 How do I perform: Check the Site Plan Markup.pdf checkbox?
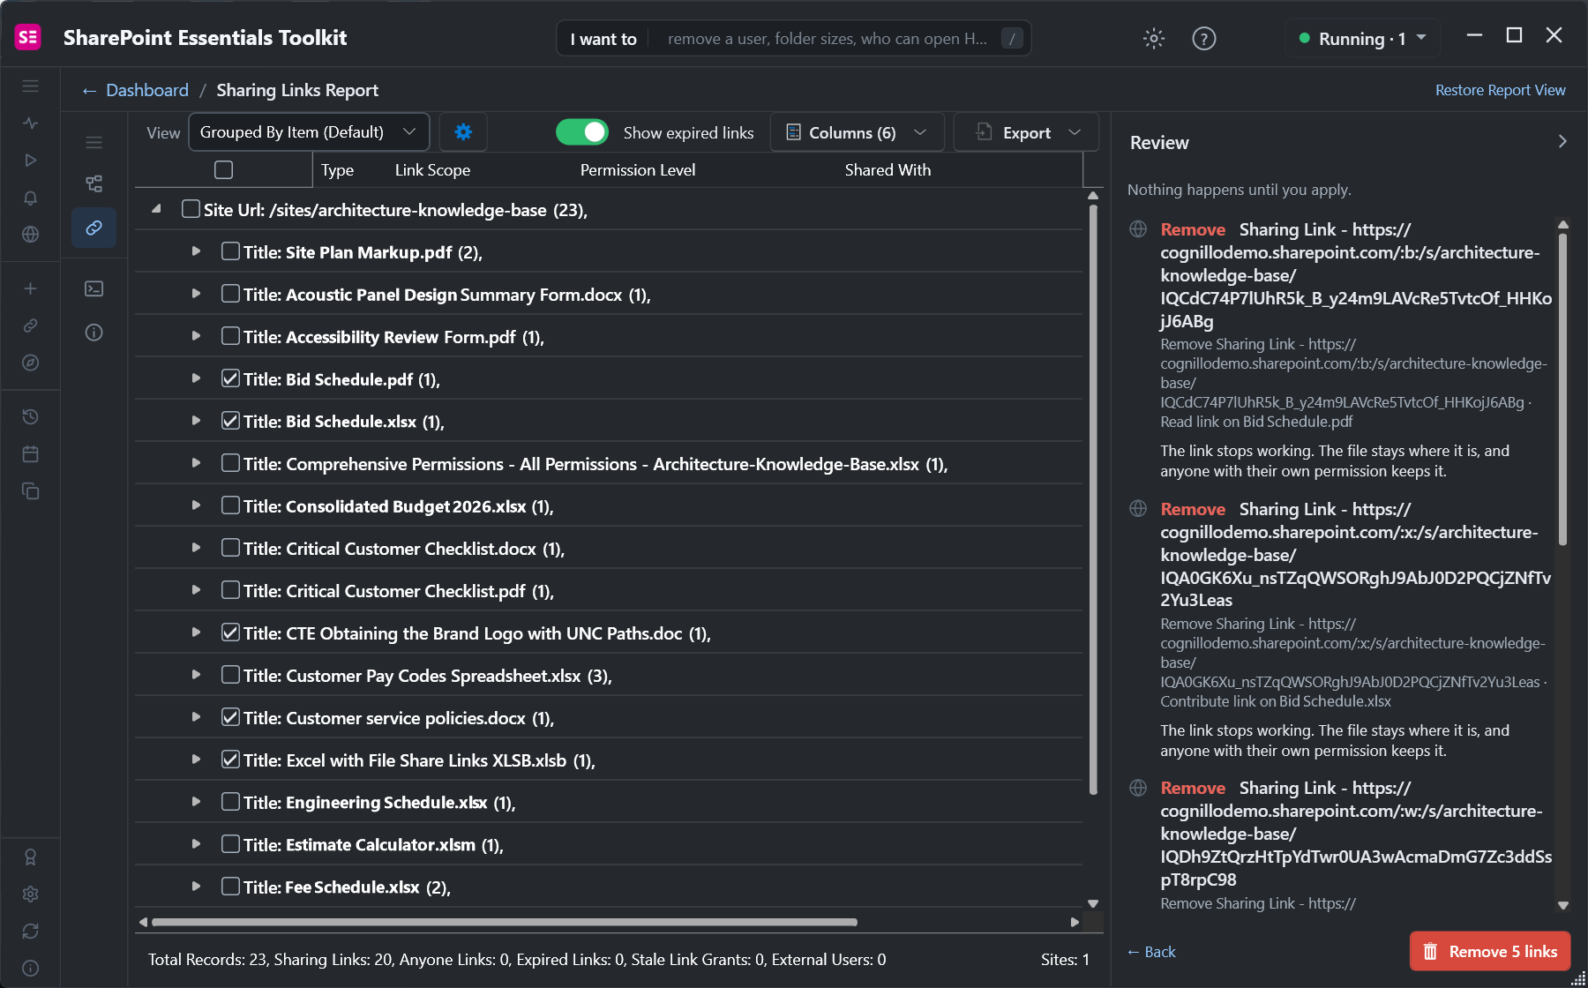(230, 251)
